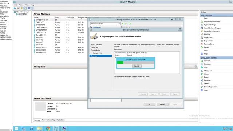
Task: Click Checkpoint icon in Actions pane
Action: (202, 71)
